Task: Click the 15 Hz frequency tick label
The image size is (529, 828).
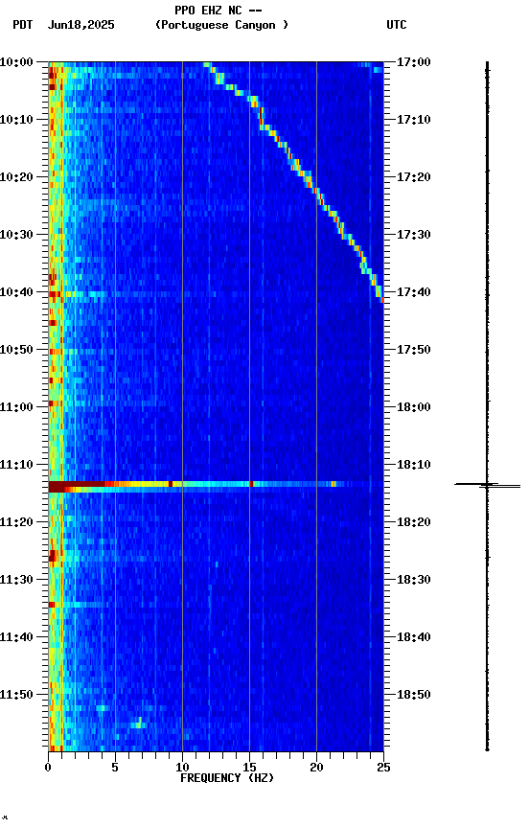Action: coord(249,768)
